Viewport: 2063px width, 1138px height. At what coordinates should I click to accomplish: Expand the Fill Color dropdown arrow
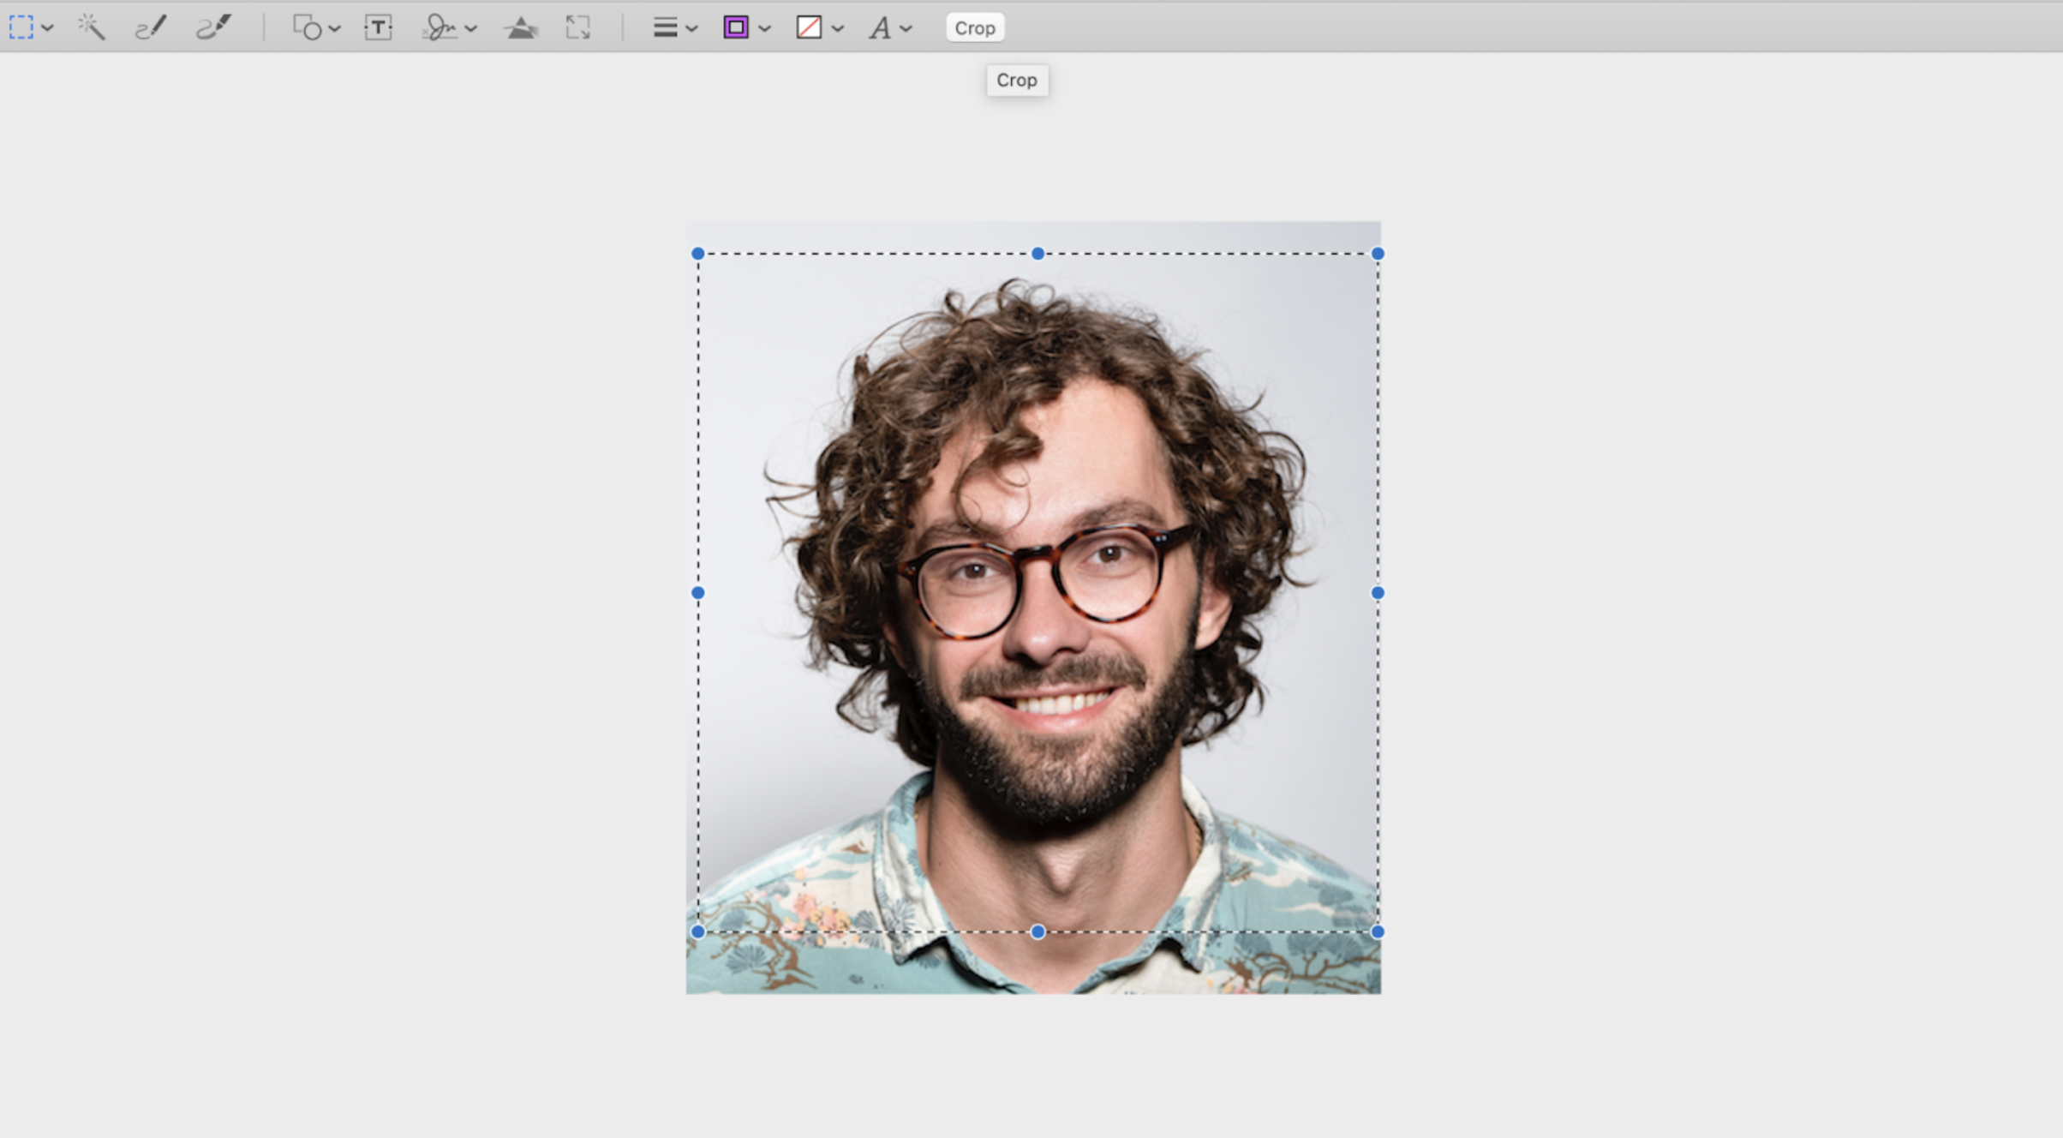point(838,29)
